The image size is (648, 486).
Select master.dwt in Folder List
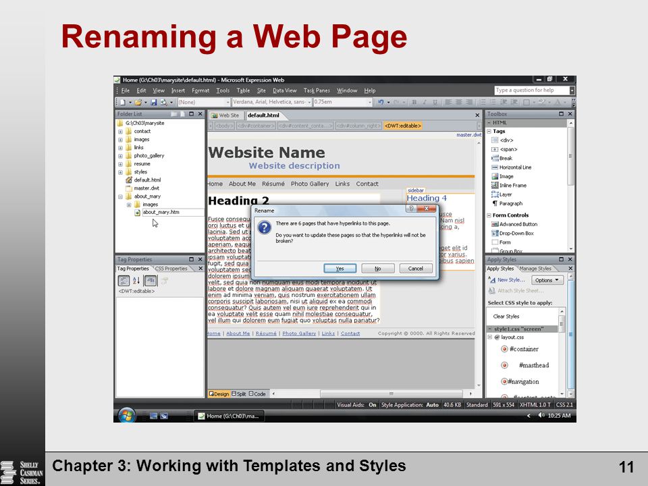point(142,188)
